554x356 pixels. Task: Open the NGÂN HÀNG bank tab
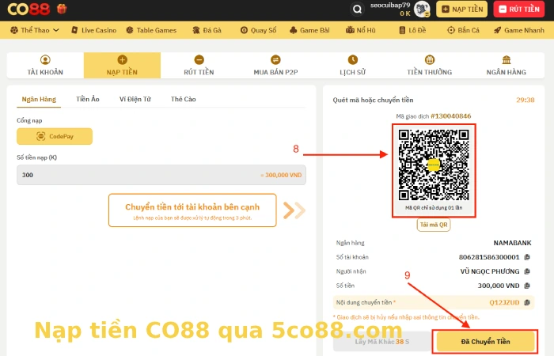[507, 66]
